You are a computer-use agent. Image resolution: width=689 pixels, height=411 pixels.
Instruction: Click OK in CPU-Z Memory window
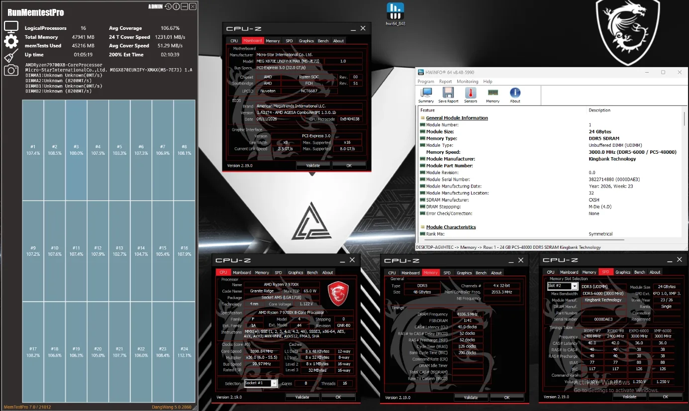click(507, 398)
